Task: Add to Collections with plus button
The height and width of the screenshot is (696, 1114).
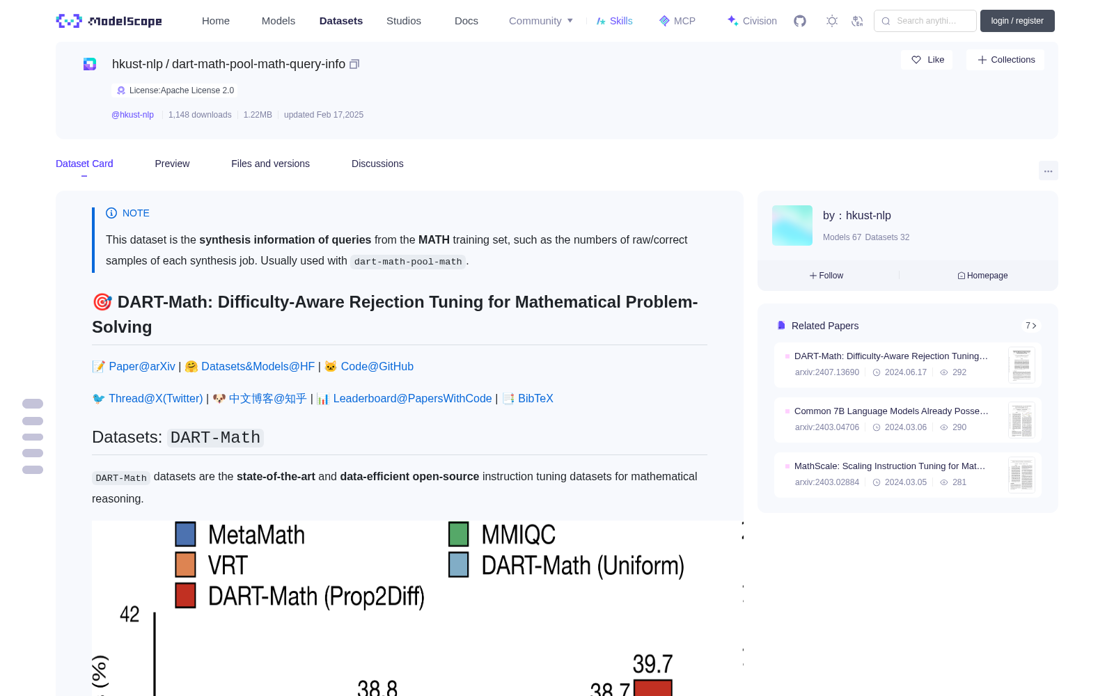Action: click(1005, 60)
